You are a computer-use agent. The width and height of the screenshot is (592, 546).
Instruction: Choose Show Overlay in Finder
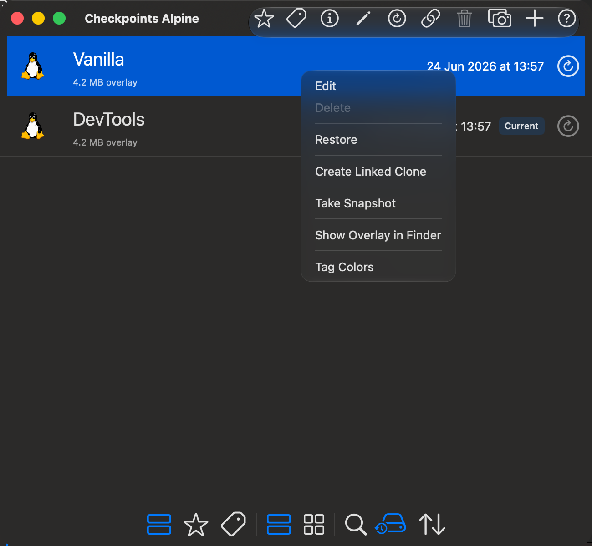pyautogui.click(x=378, y=235)
